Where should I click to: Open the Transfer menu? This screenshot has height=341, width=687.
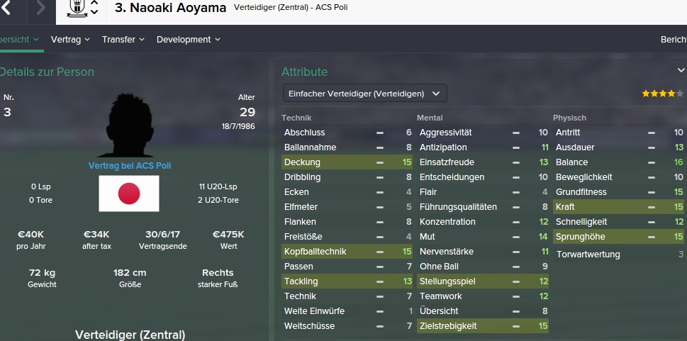123,40
